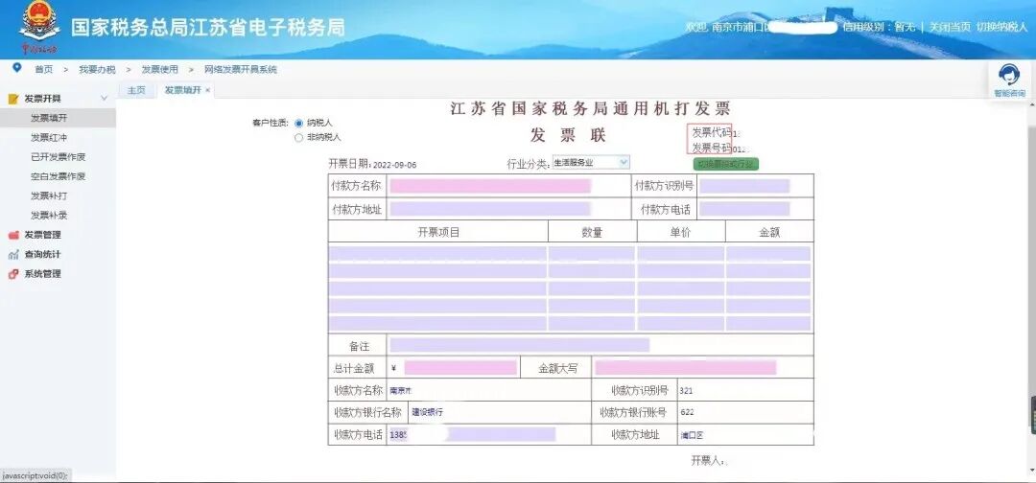Go to 我要办税 breadcrumb

tap(97, 69)
